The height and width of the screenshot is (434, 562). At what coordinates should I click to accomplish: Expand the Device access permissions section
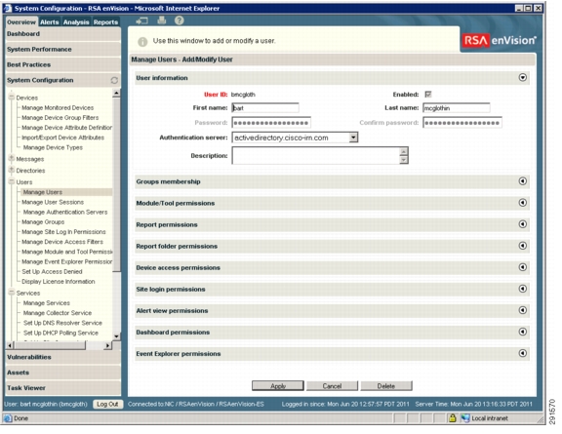pos(523,267)
